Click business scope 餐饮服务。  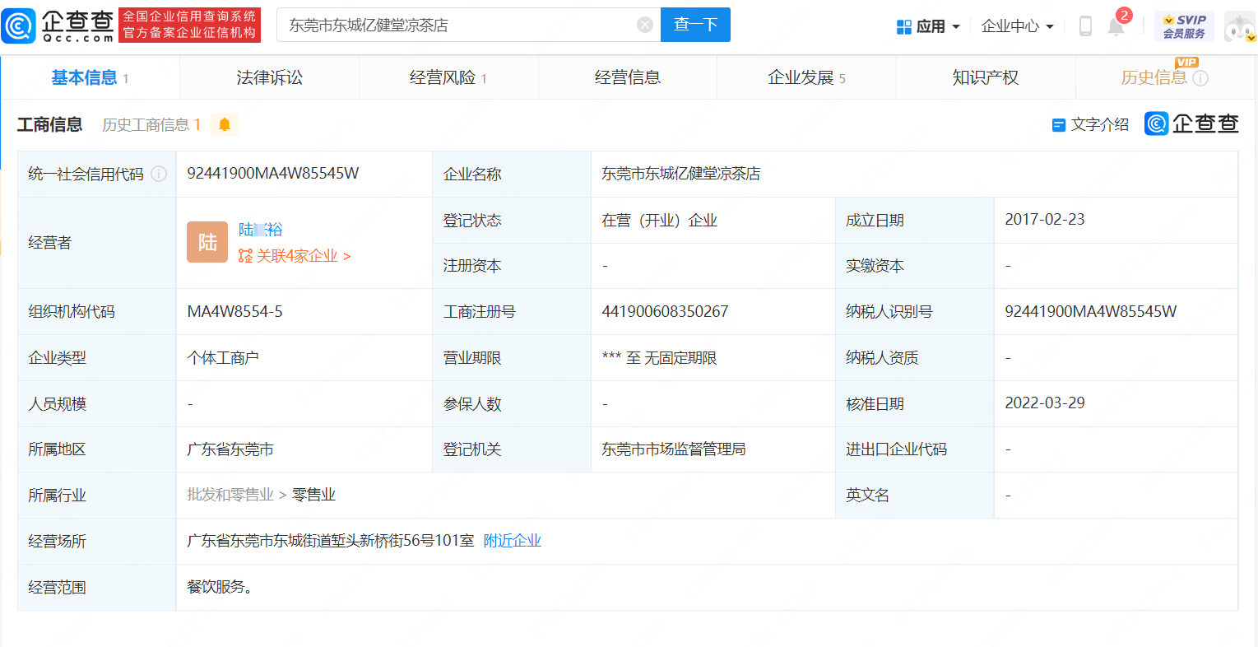click(220, 587)
